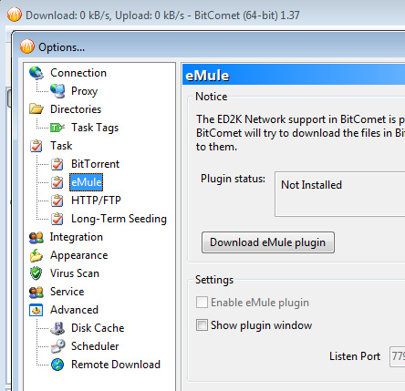Open Scheduler settings
This screenshot has height=391, width=405.
tap(95, 346)
